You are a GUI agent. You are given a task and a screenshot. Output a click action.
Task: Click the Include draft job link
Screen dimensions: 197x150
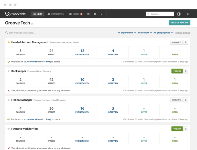183,33
